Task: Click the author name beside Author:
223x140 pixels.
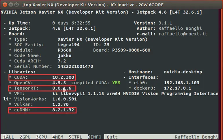Action: [x=180, y=28]
